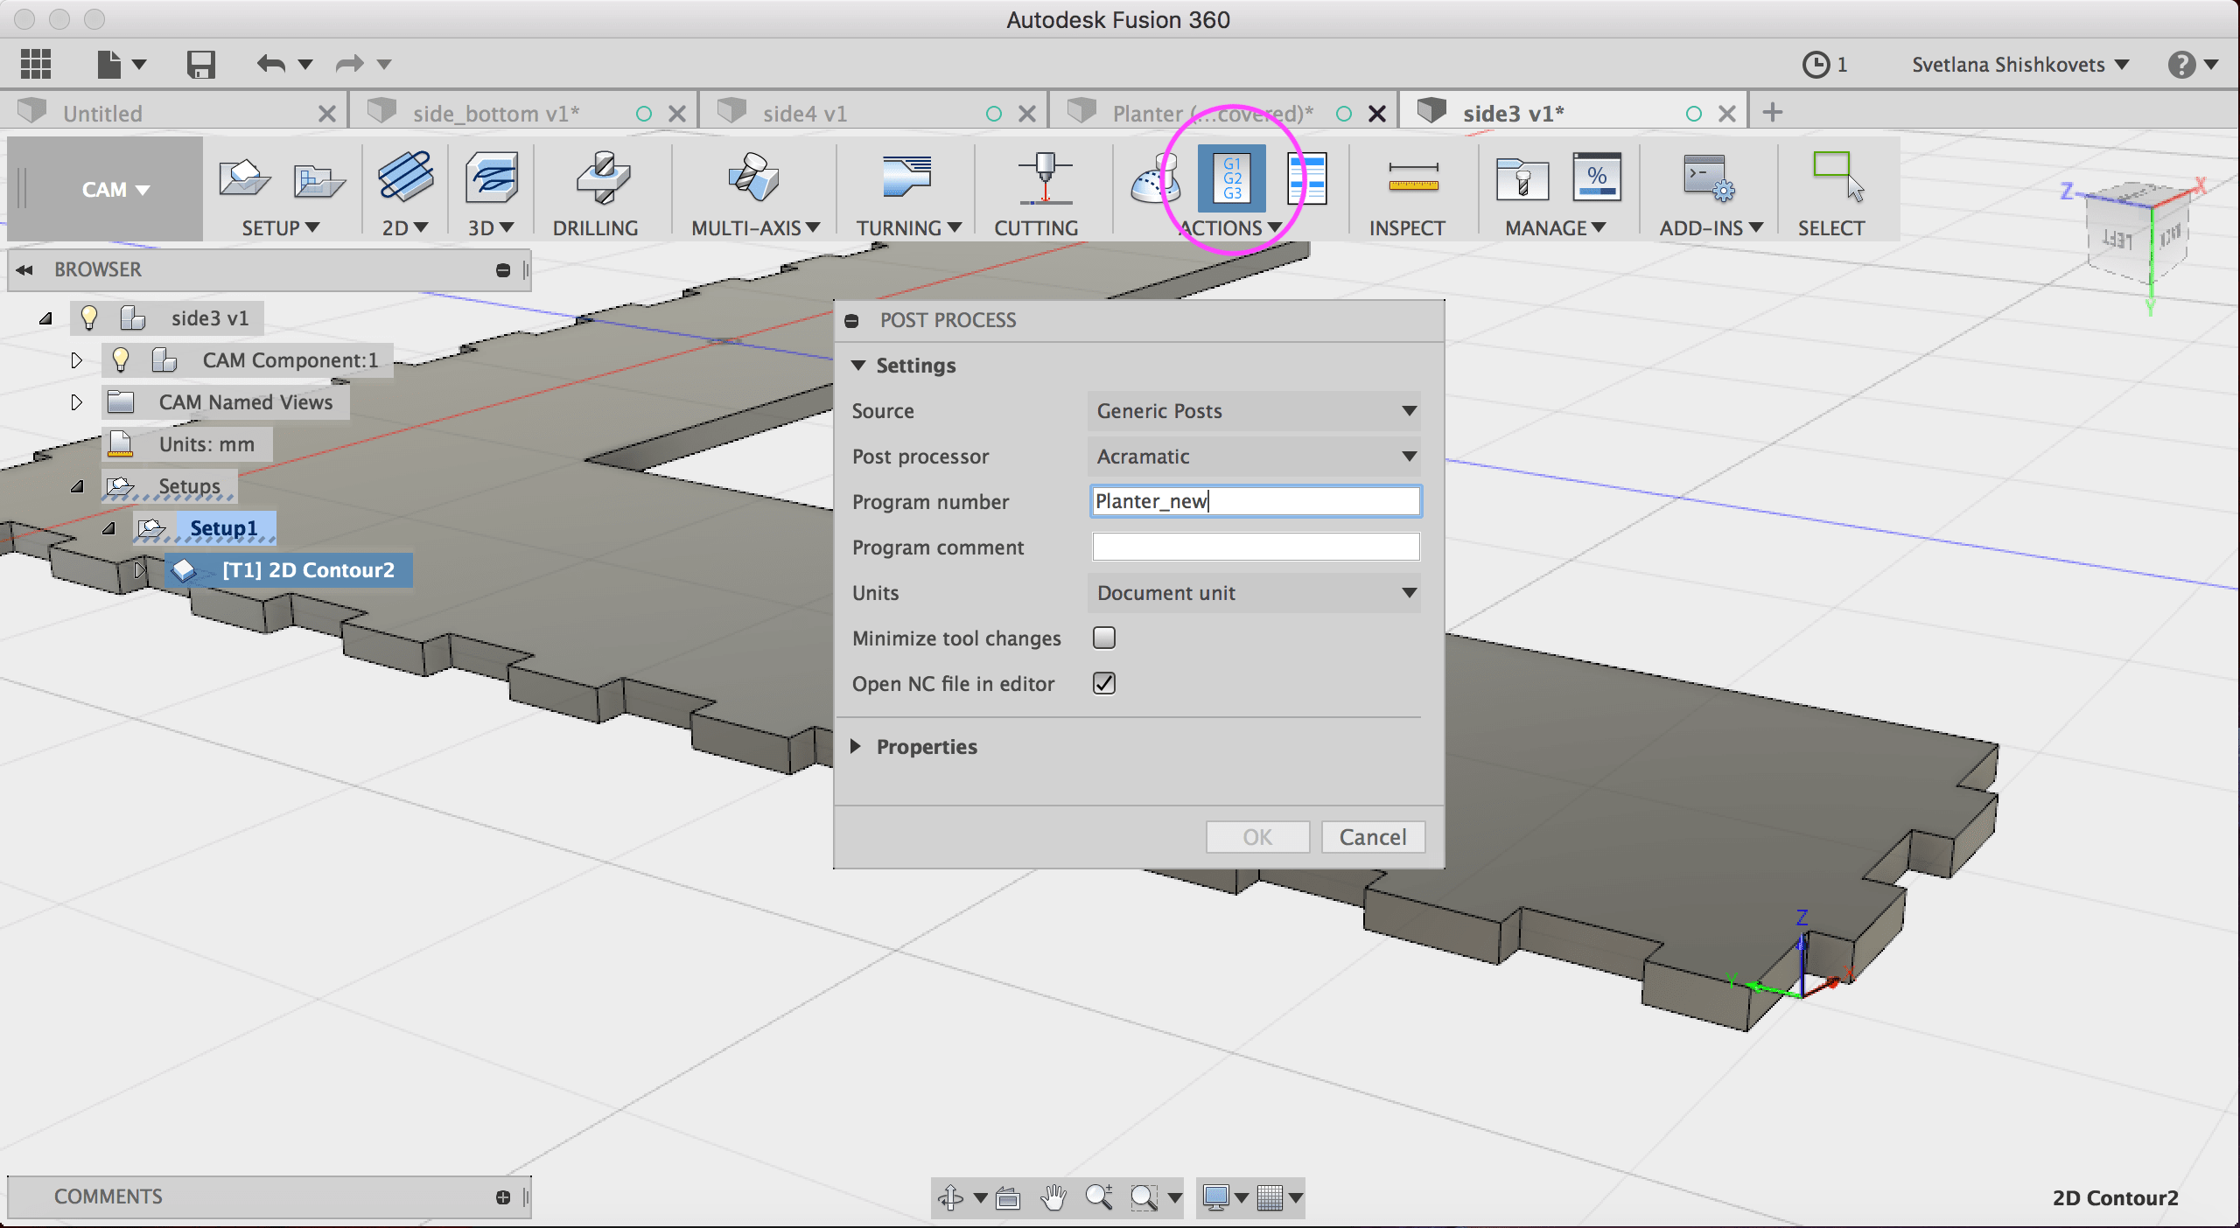
Task: Click the OK button in Post Process
Action: [x=1257, y=837]
